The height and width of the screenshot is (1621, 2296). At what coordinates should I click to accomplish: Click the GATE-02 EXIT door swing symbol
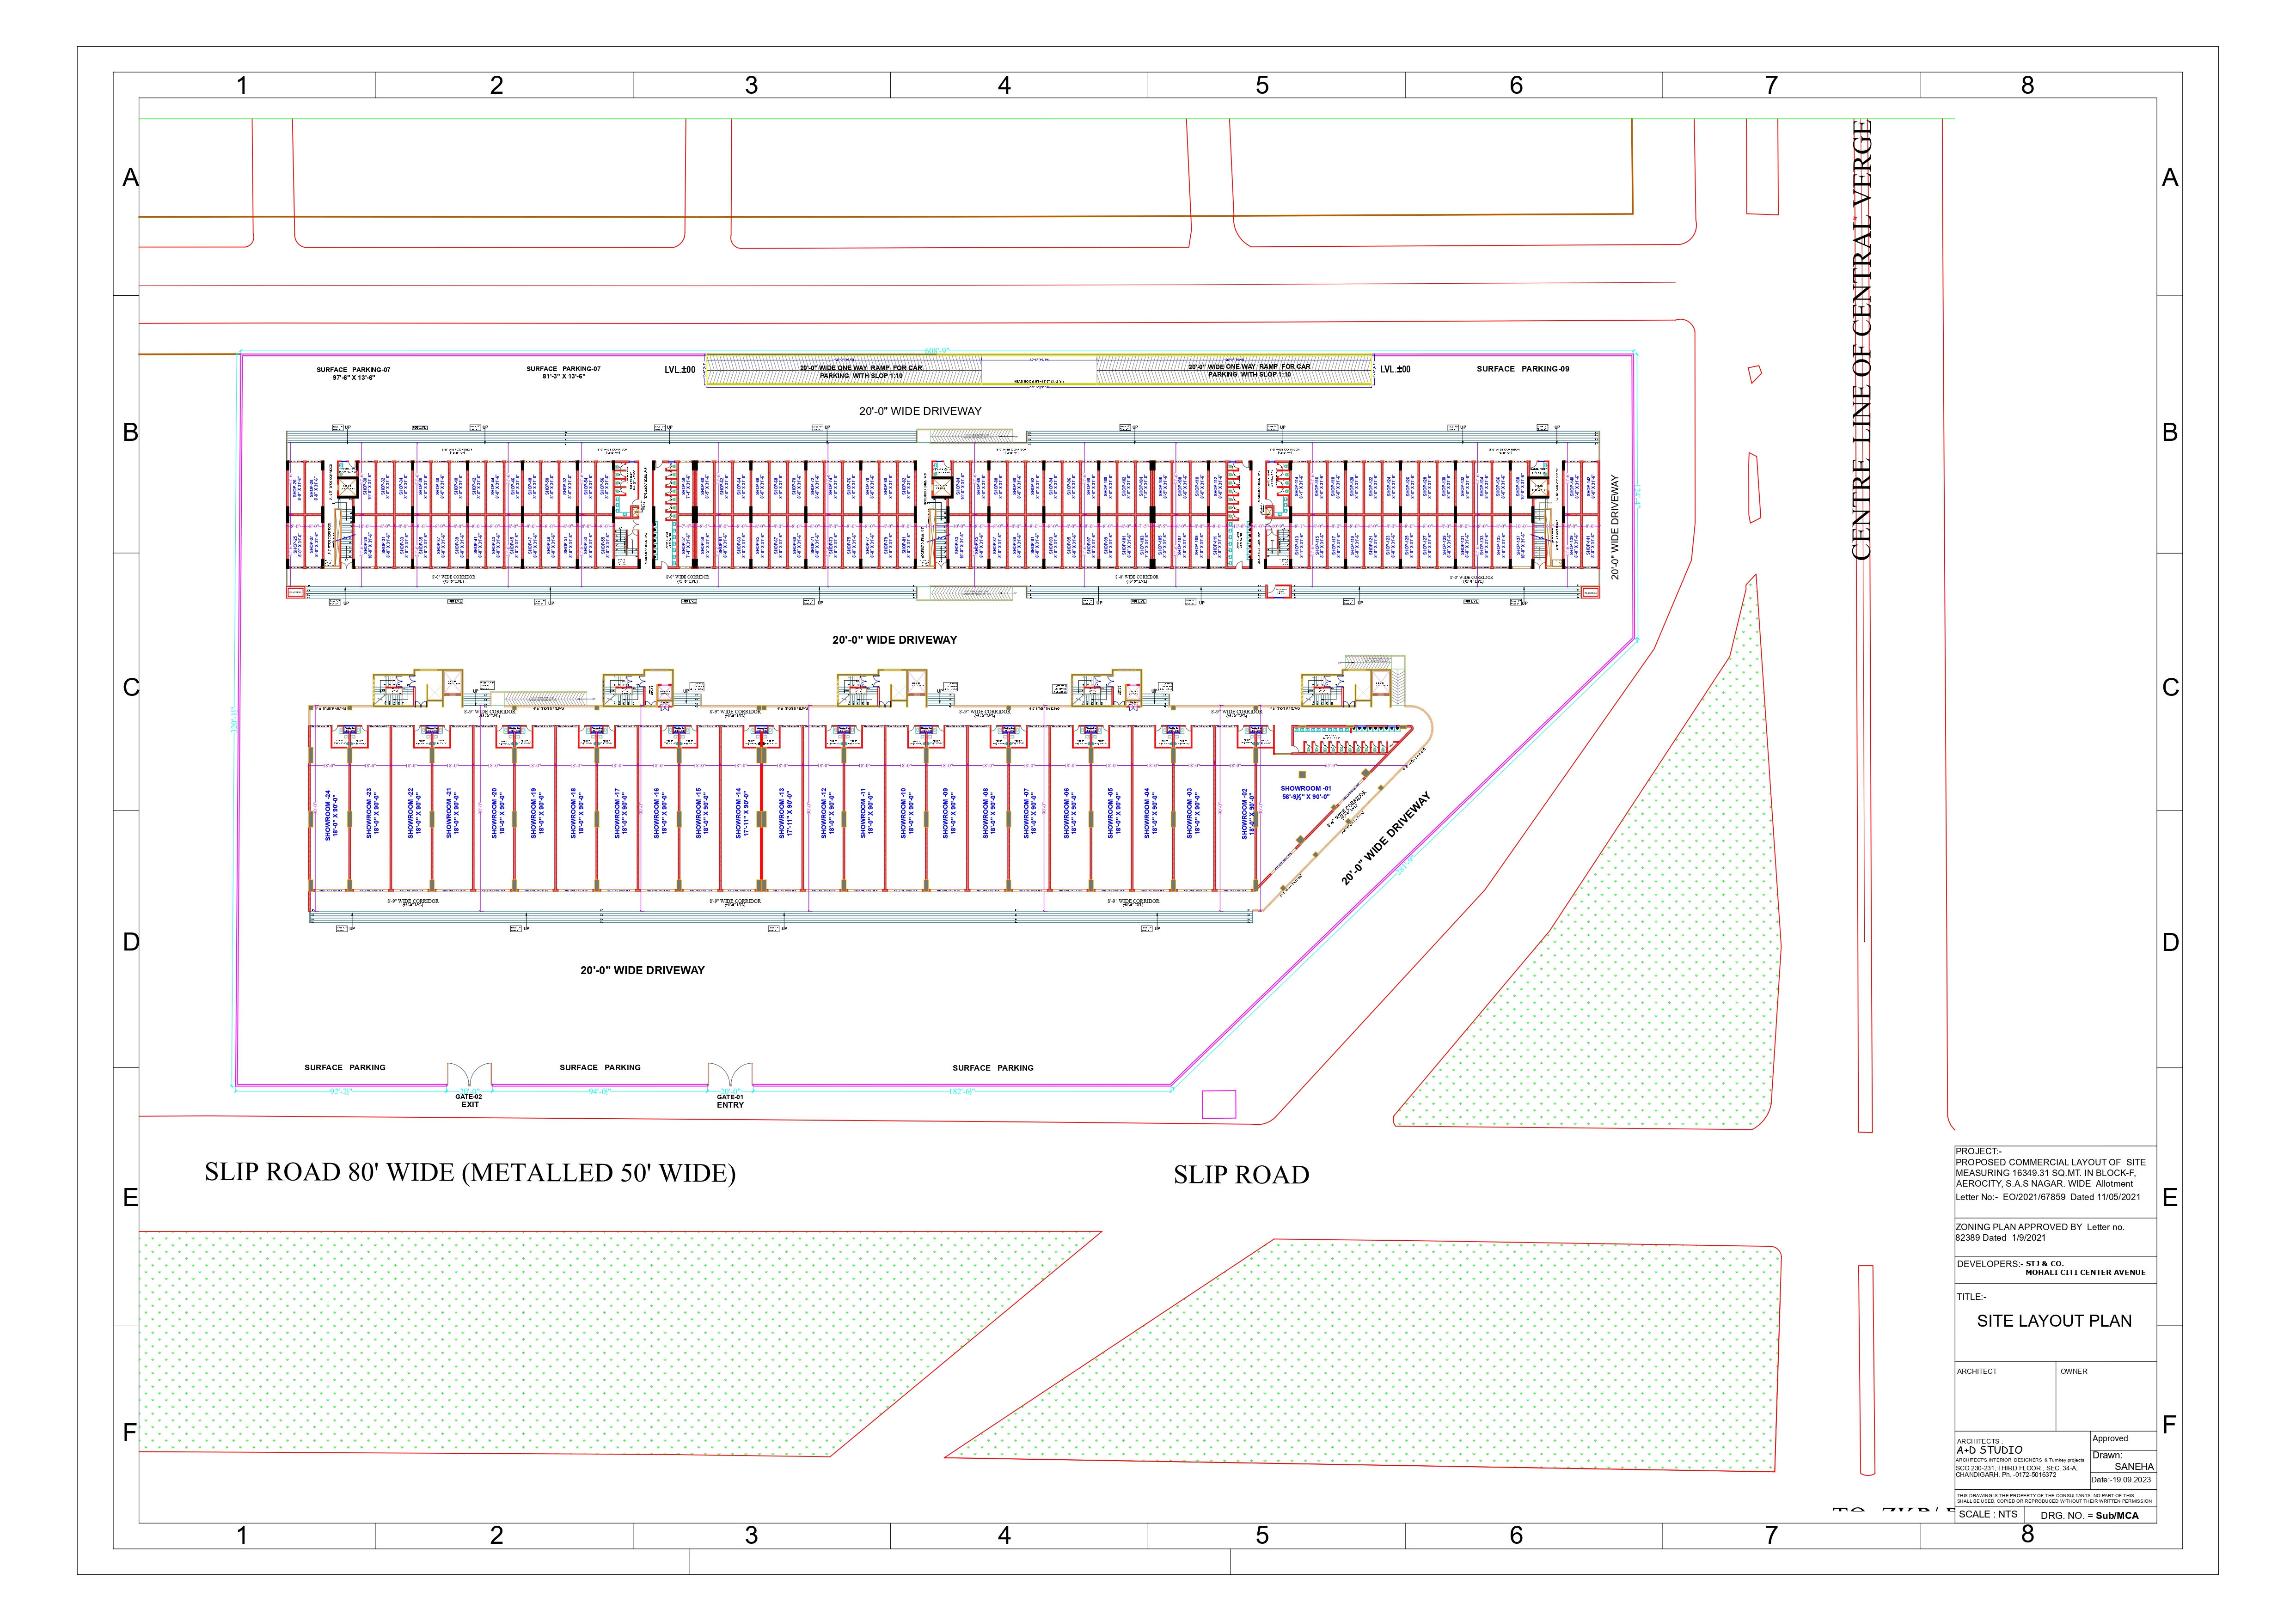[469, 1075]
